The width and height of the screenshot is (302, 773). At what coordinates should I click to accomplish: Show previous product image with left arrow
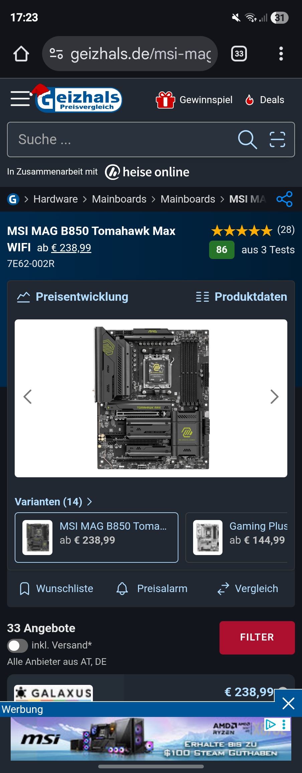click(x=27, y=397)
